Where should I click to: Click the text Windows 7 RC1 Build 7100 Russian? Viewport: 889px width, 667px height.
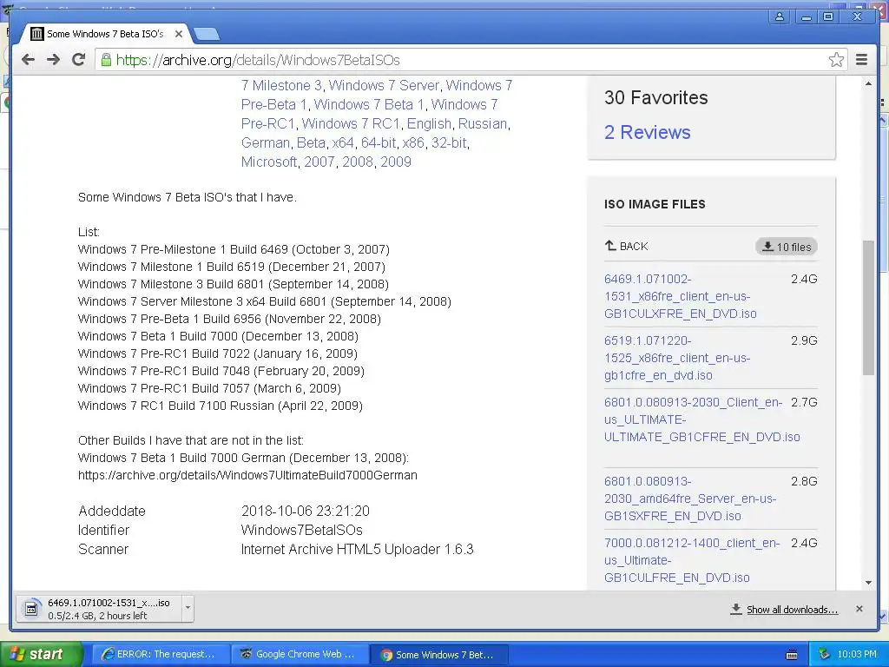(x=175, y=406)
